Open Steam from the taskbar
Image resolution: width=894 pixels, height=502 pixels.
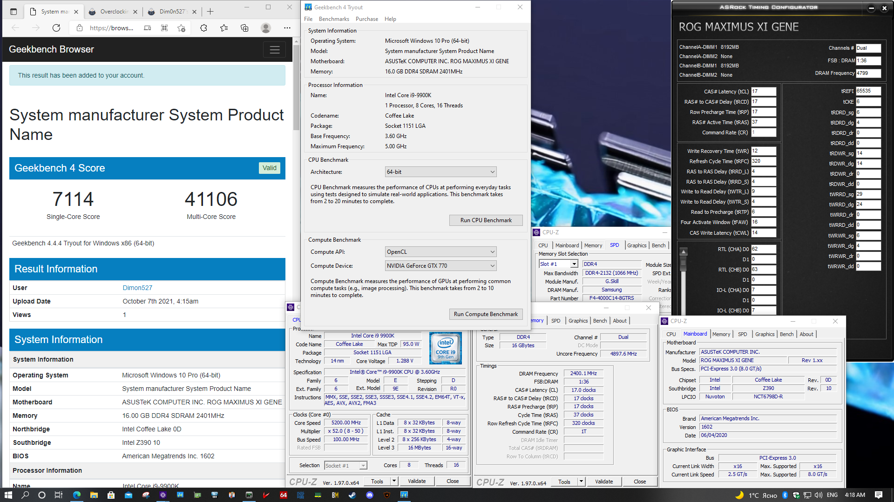(352, 495)
